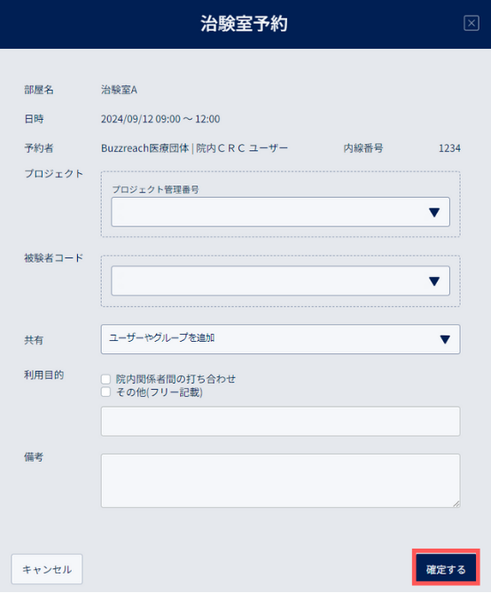Click the 治験室A room name text
This screenshot has width=491, height=593.
(x=119, y=90)
